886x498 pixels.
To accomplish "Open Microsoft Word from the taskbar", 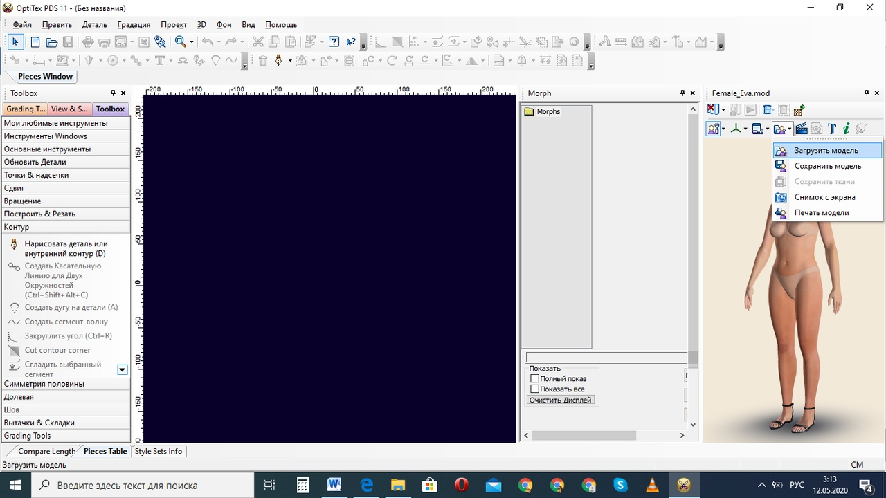I will [334, 485].
